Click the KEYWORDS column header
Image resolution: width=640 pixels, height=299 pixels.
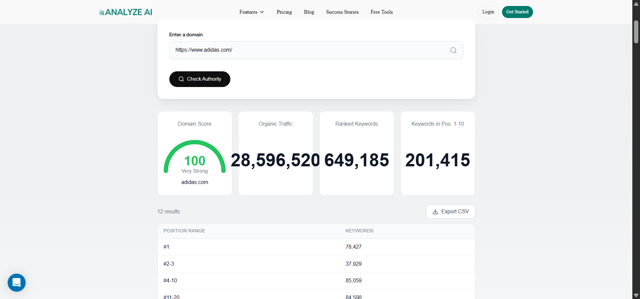pyautogui.click(x=359, y=231)
